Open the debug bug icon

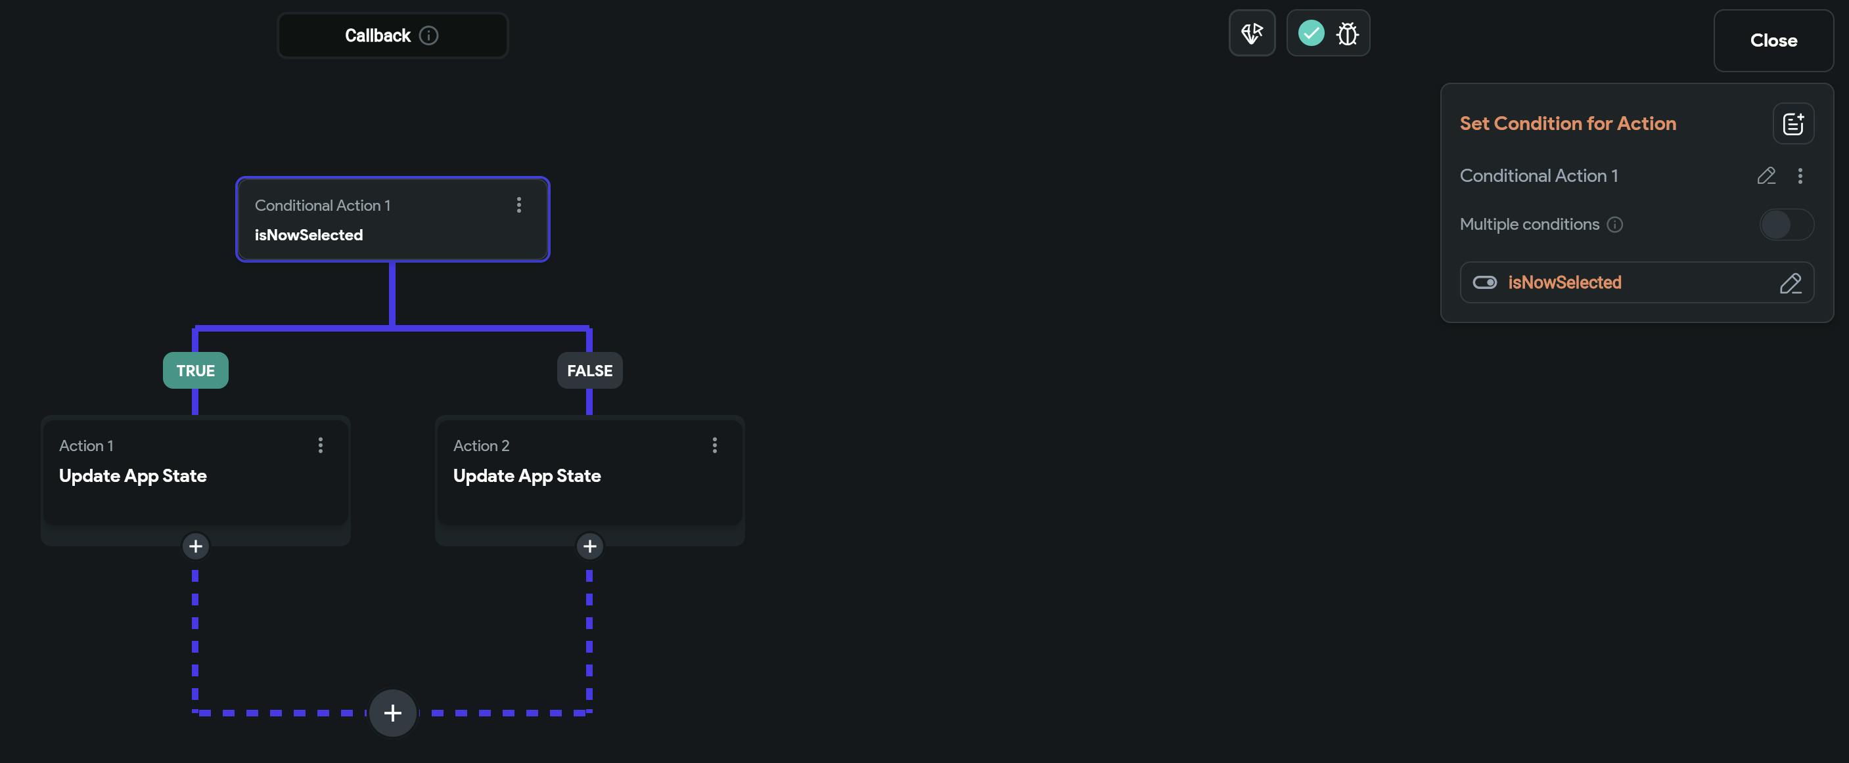(x=1347, y=33)
